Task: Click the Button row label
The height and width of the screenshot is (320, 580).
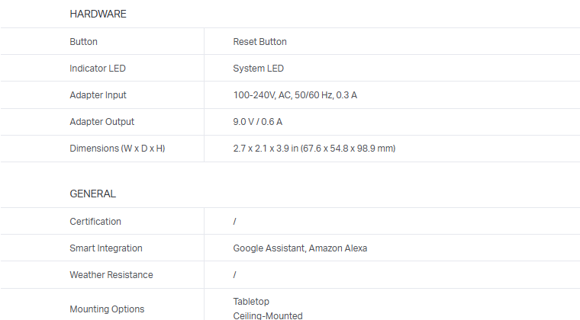Action: (83, 42)
